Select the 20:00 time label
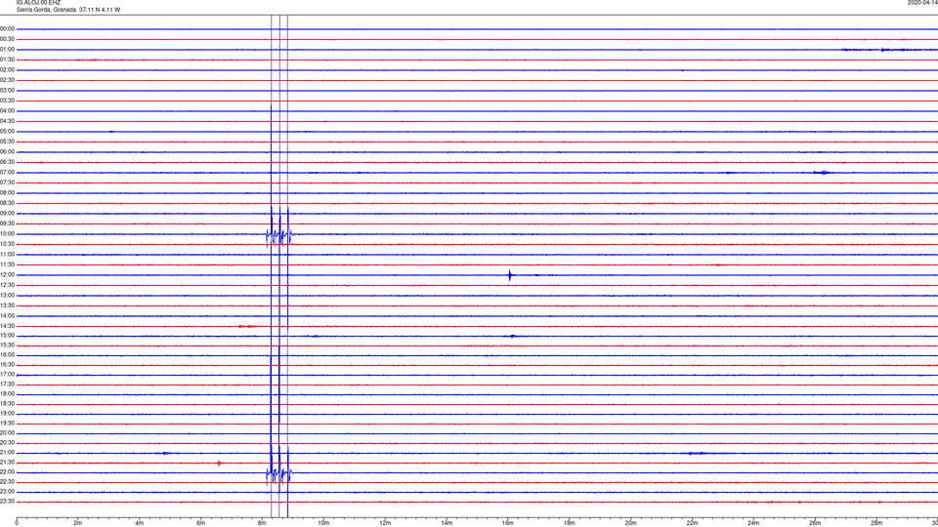 [7, 433]
